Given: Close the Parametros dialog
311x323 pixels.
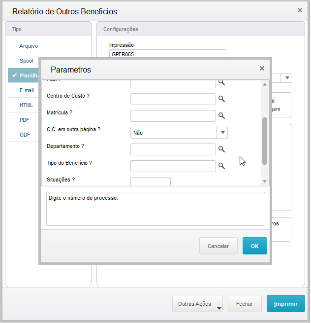Looking at the screenshot, I should tap(262, 69).
